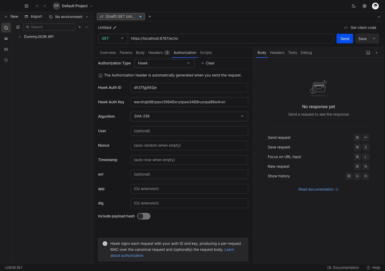The width and height of the screenshot is (385, 271).
Task: Open No environment selector
Action: pyautogui.click(x=69, y=17)
